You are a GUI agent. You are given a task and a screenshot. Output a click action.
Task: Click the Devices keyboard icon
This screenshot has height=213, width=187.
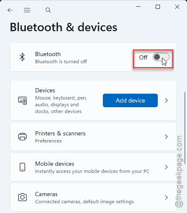click(22, 100)
